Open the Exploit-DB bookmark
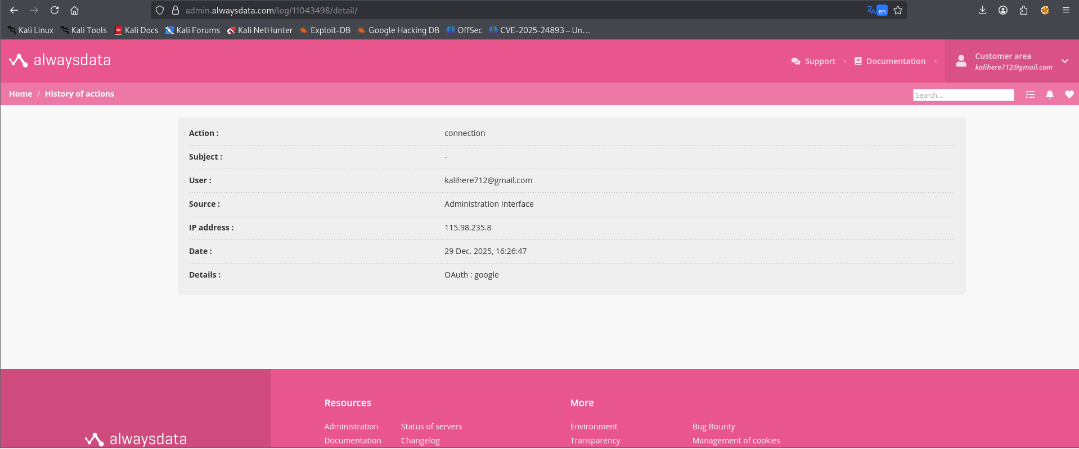The image size is (1079, 449). pyautogui.click(x=325, y=30)
